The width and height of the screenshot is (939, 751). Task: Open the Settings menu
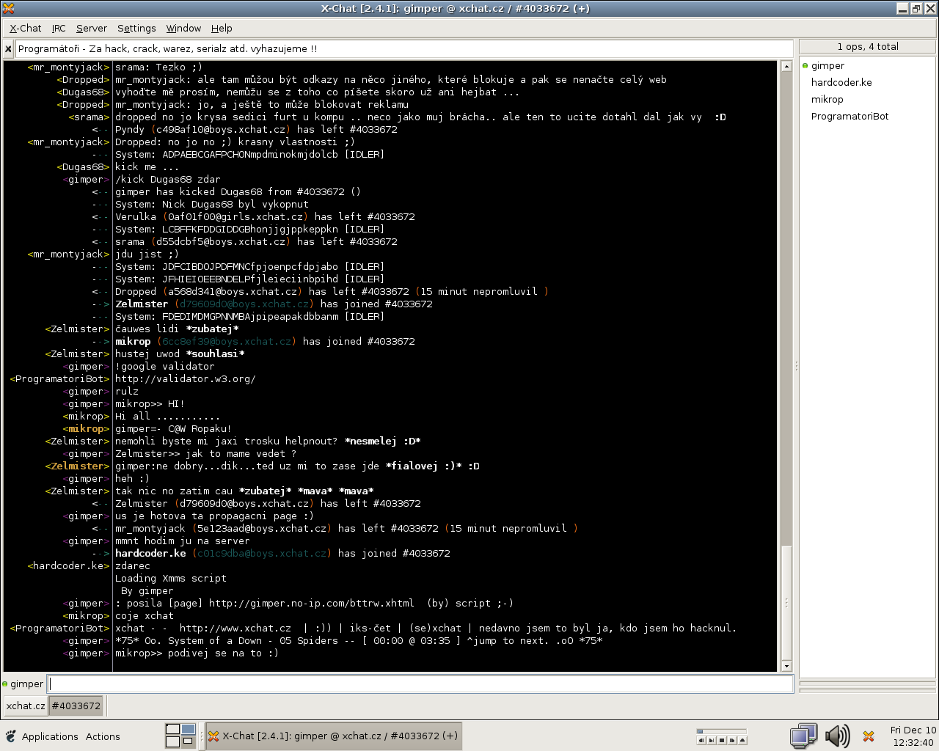pos(136,28)
